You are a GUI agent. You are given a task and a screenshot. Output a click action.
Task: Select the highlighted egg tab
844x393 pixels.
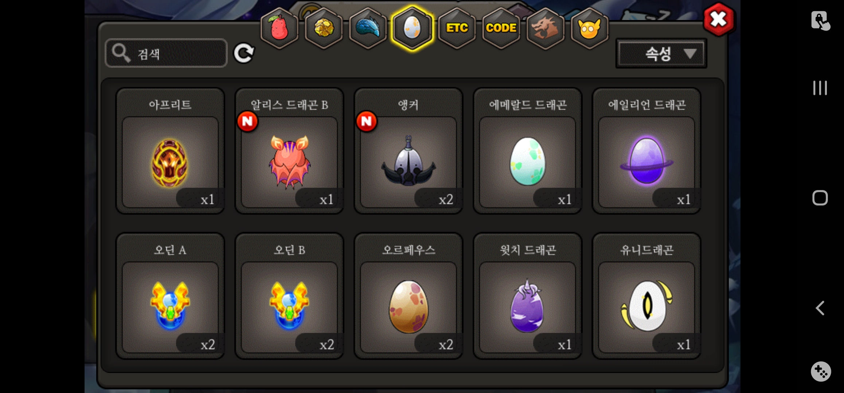(412, 28)
